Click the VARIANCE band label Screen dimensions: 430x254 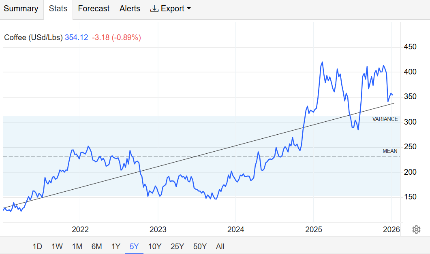point(385,119)
